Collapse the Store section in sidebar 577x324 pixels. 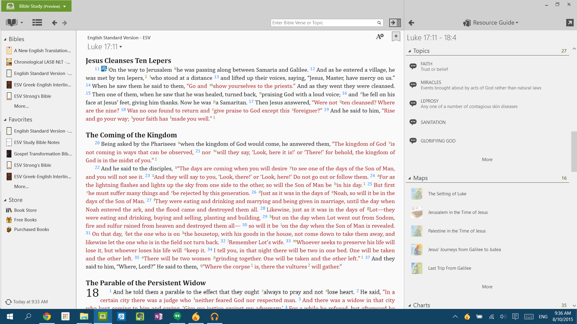5,200
